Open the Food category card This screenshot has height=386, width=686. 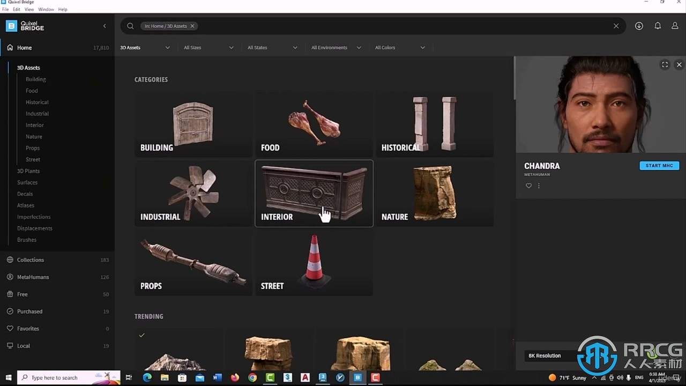[x=314, y=124]
